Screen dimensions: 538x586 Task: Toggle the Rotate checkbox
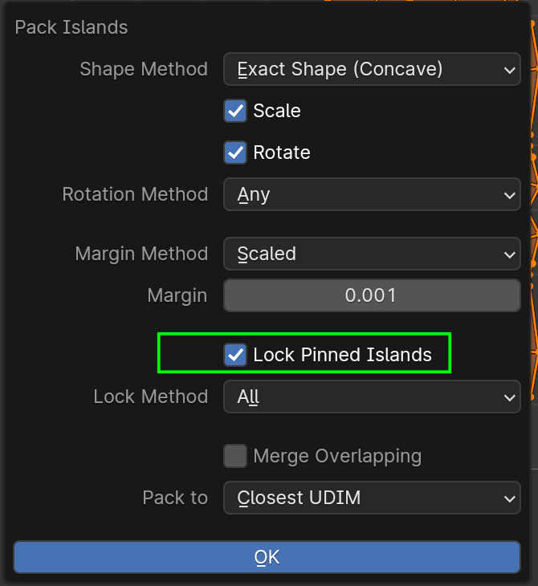point(235,153)
